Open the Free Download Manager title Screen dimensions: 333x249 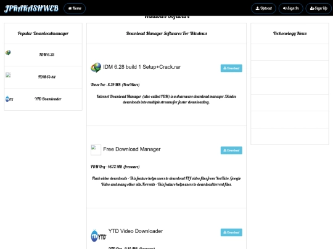click(x=132, y=149)
